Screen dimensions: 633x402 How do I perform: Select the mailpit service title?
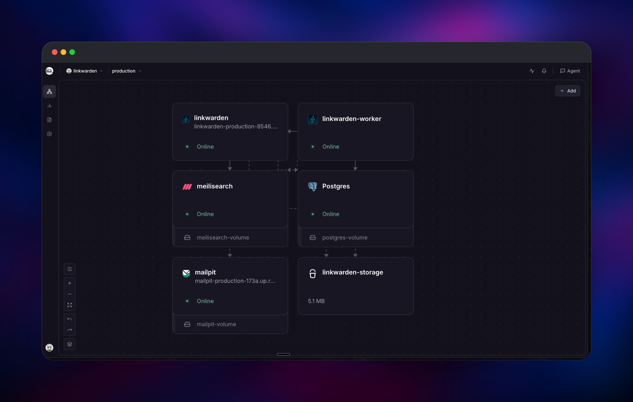click(x=205, y=272)
